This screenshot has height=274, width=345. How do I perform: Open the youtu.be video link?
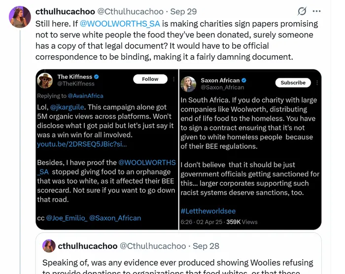pyautogui.click(x=82, y=144)
